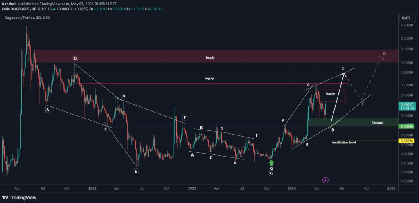The width and height of the screenshot is (419, 203).
Task: Click the invalidation level text
Action: tap(344, 143)
